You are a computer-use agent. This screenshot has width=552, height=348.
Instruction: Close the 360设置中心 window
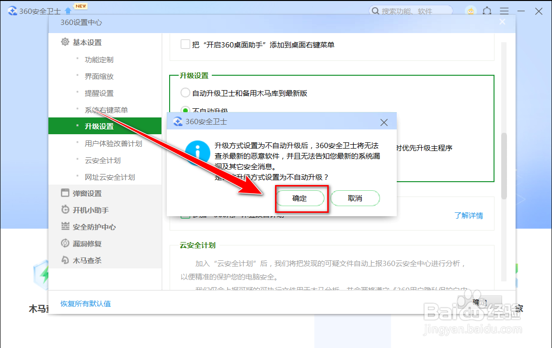click(x=502, y=22)
